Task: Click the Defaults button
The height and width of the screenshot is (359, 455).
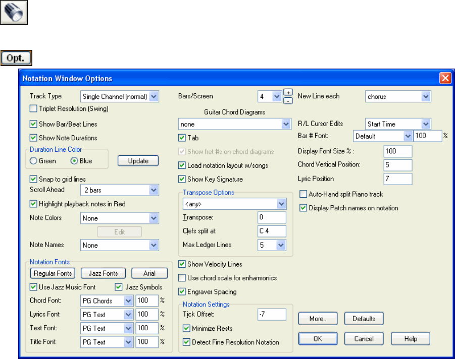Action: [x=364, y=319]
